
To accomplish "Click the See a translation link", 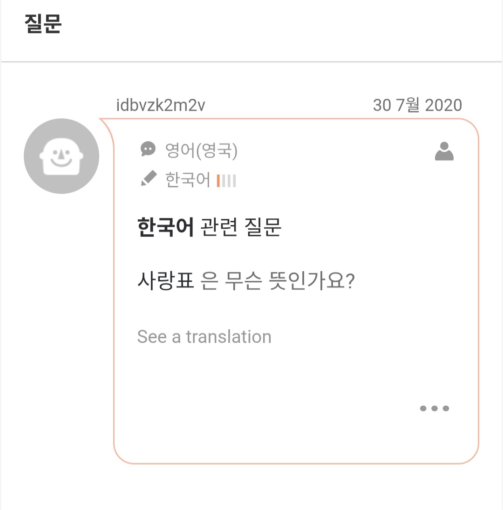I will coord(204,336).
